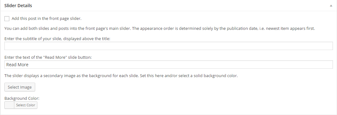Click the 'Add this post in the front page slider' label
This screenshot has width=337, height=115.
46,18
